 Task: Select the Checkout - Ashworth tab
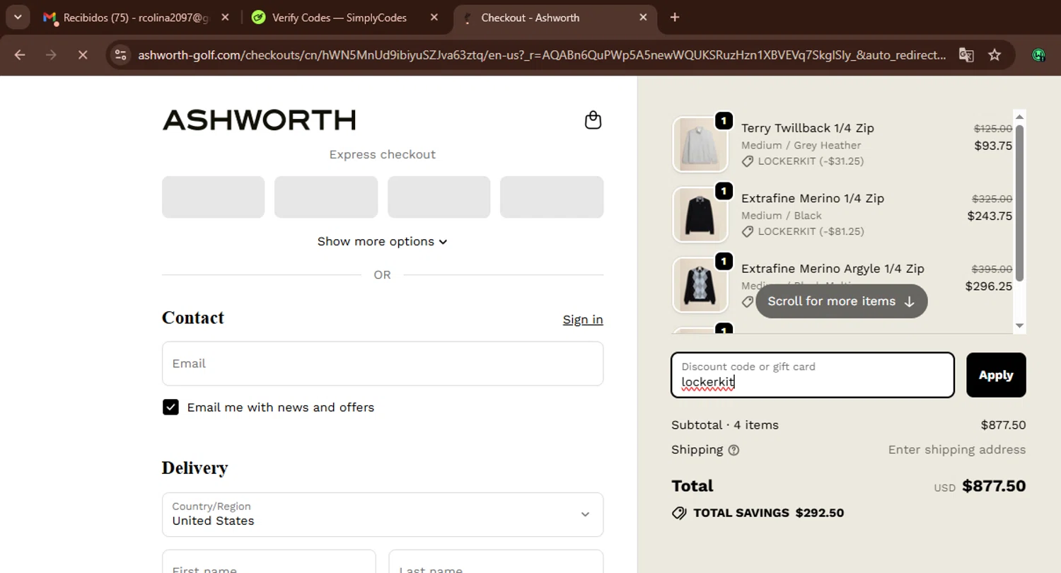tap(555, 17)
